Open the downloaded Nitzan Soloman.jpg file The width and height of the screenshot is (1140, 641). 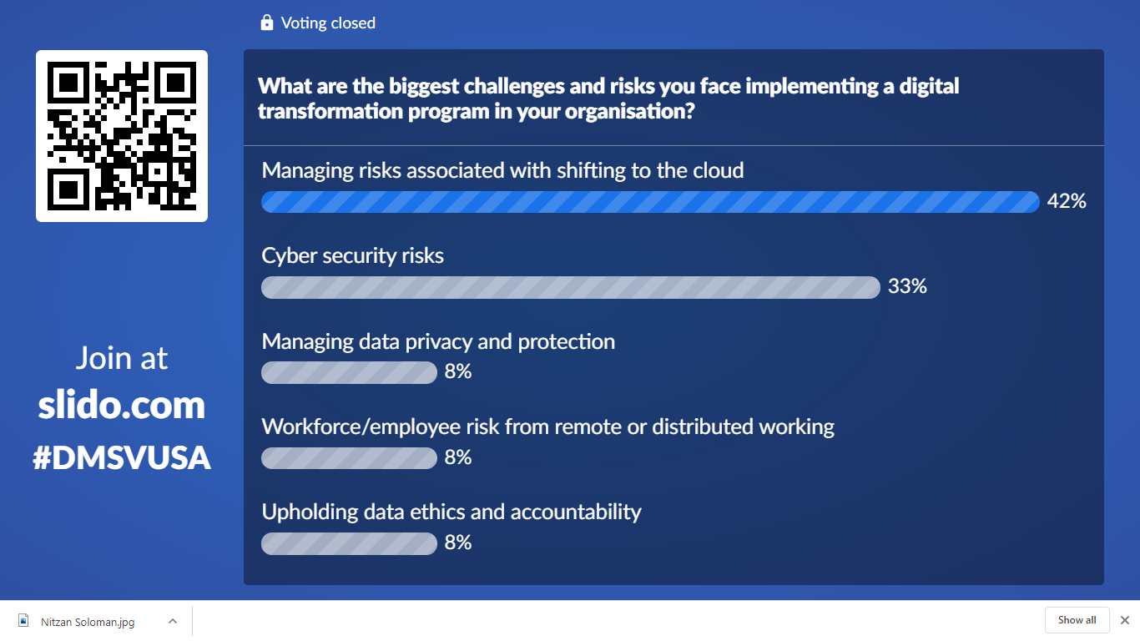coord(88,621)
